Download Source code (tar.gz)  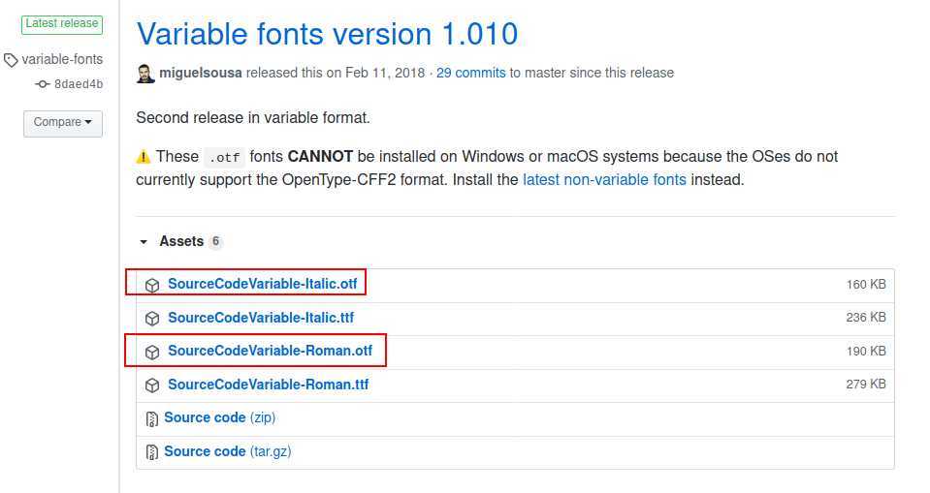click(228, 451)
